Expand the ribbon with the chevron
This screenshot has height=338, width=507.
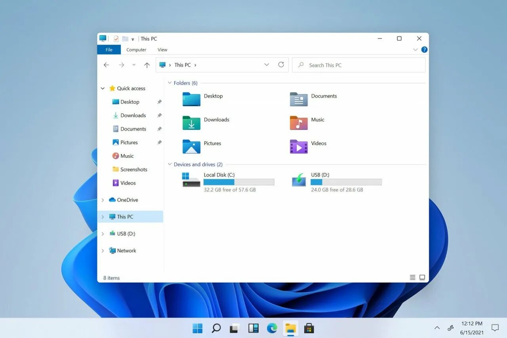coord(415,50)
